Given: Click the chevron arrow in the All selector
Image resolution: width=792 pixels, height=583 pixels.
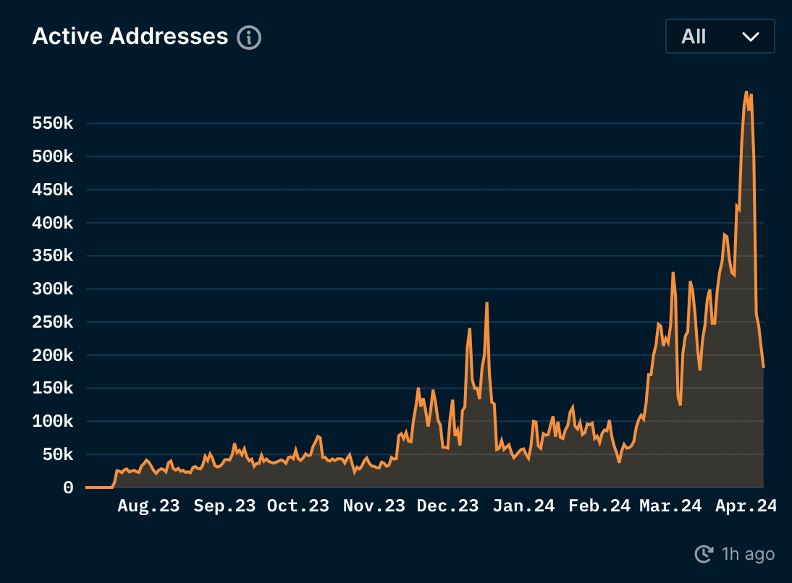Looking at the screenshot, I should (x=751, y=36).
